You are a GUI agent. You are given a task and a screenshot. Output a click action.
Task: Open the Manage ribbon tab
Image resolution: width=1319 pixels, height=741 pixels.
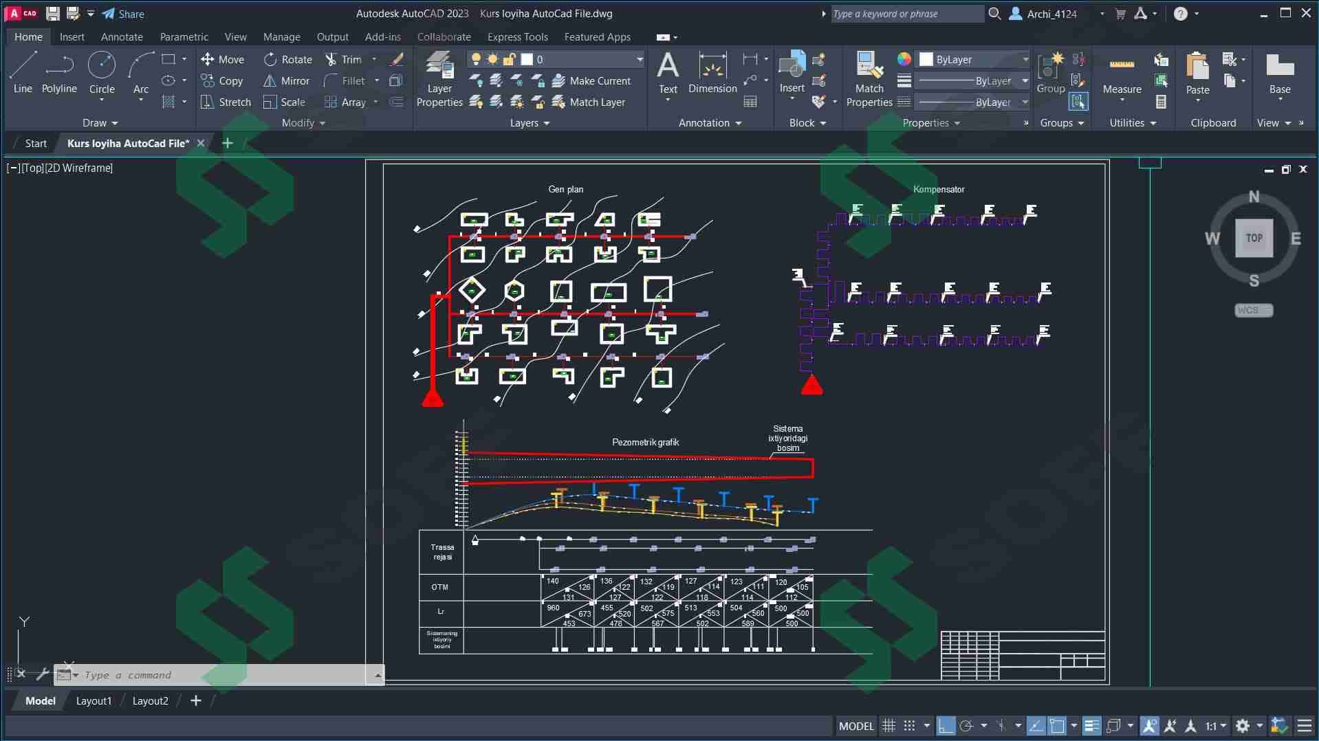281,37
